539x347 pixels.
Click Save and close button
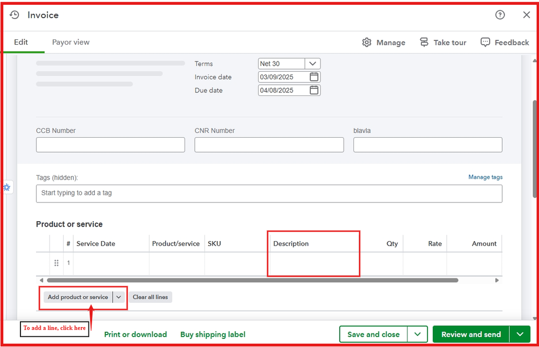point(373,334)
